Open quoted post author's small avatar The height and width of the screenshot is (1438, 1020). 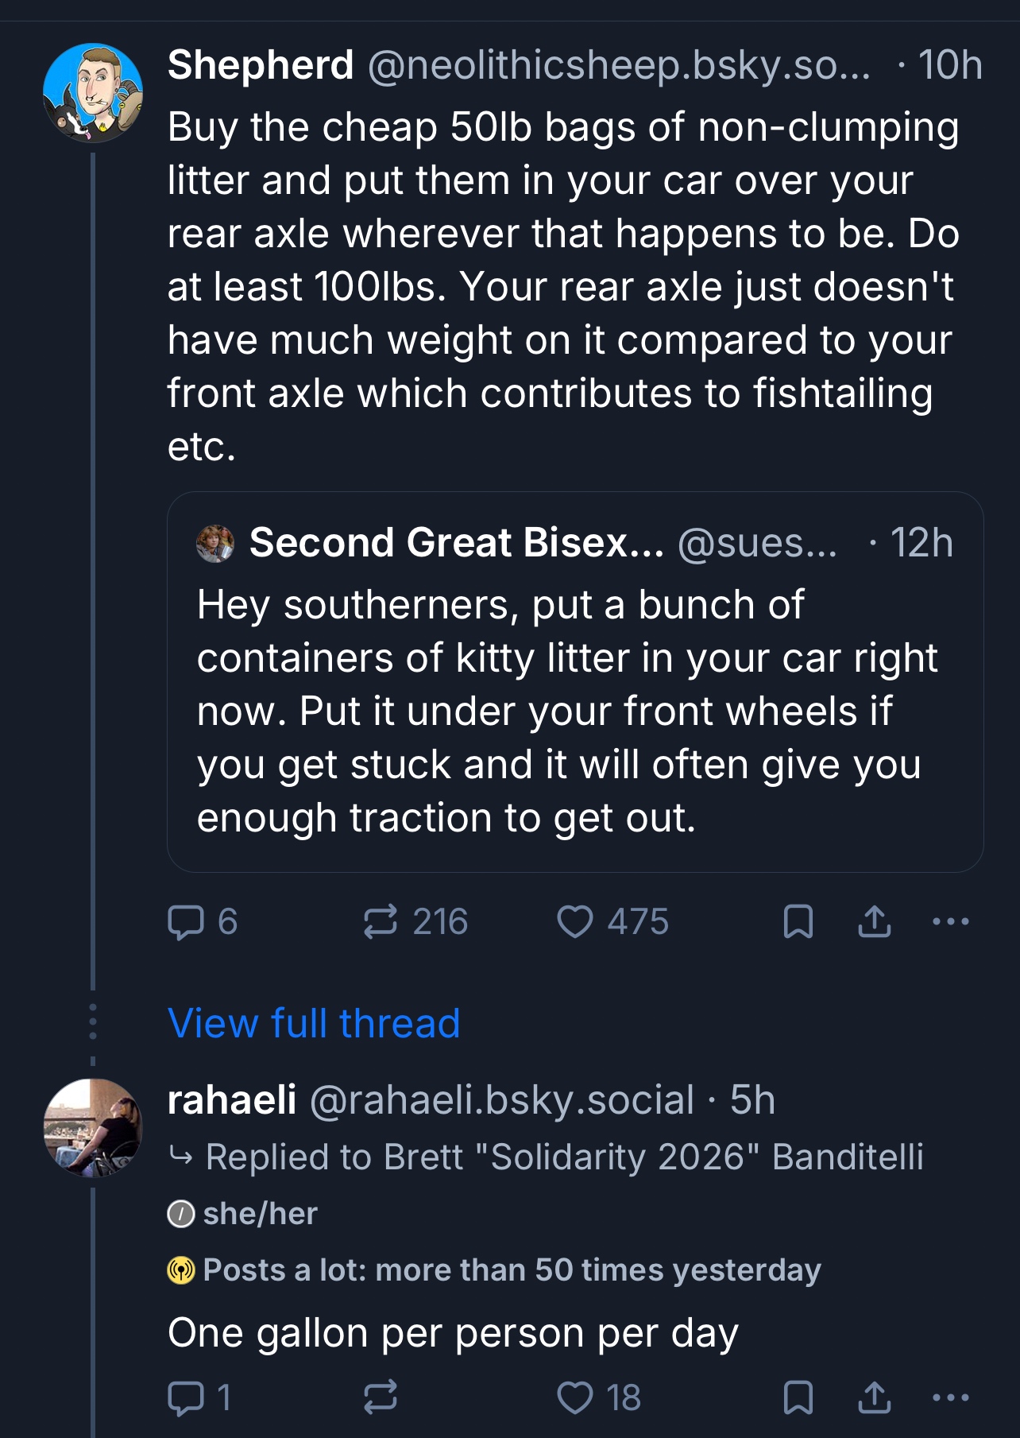(x=215, y=544)
